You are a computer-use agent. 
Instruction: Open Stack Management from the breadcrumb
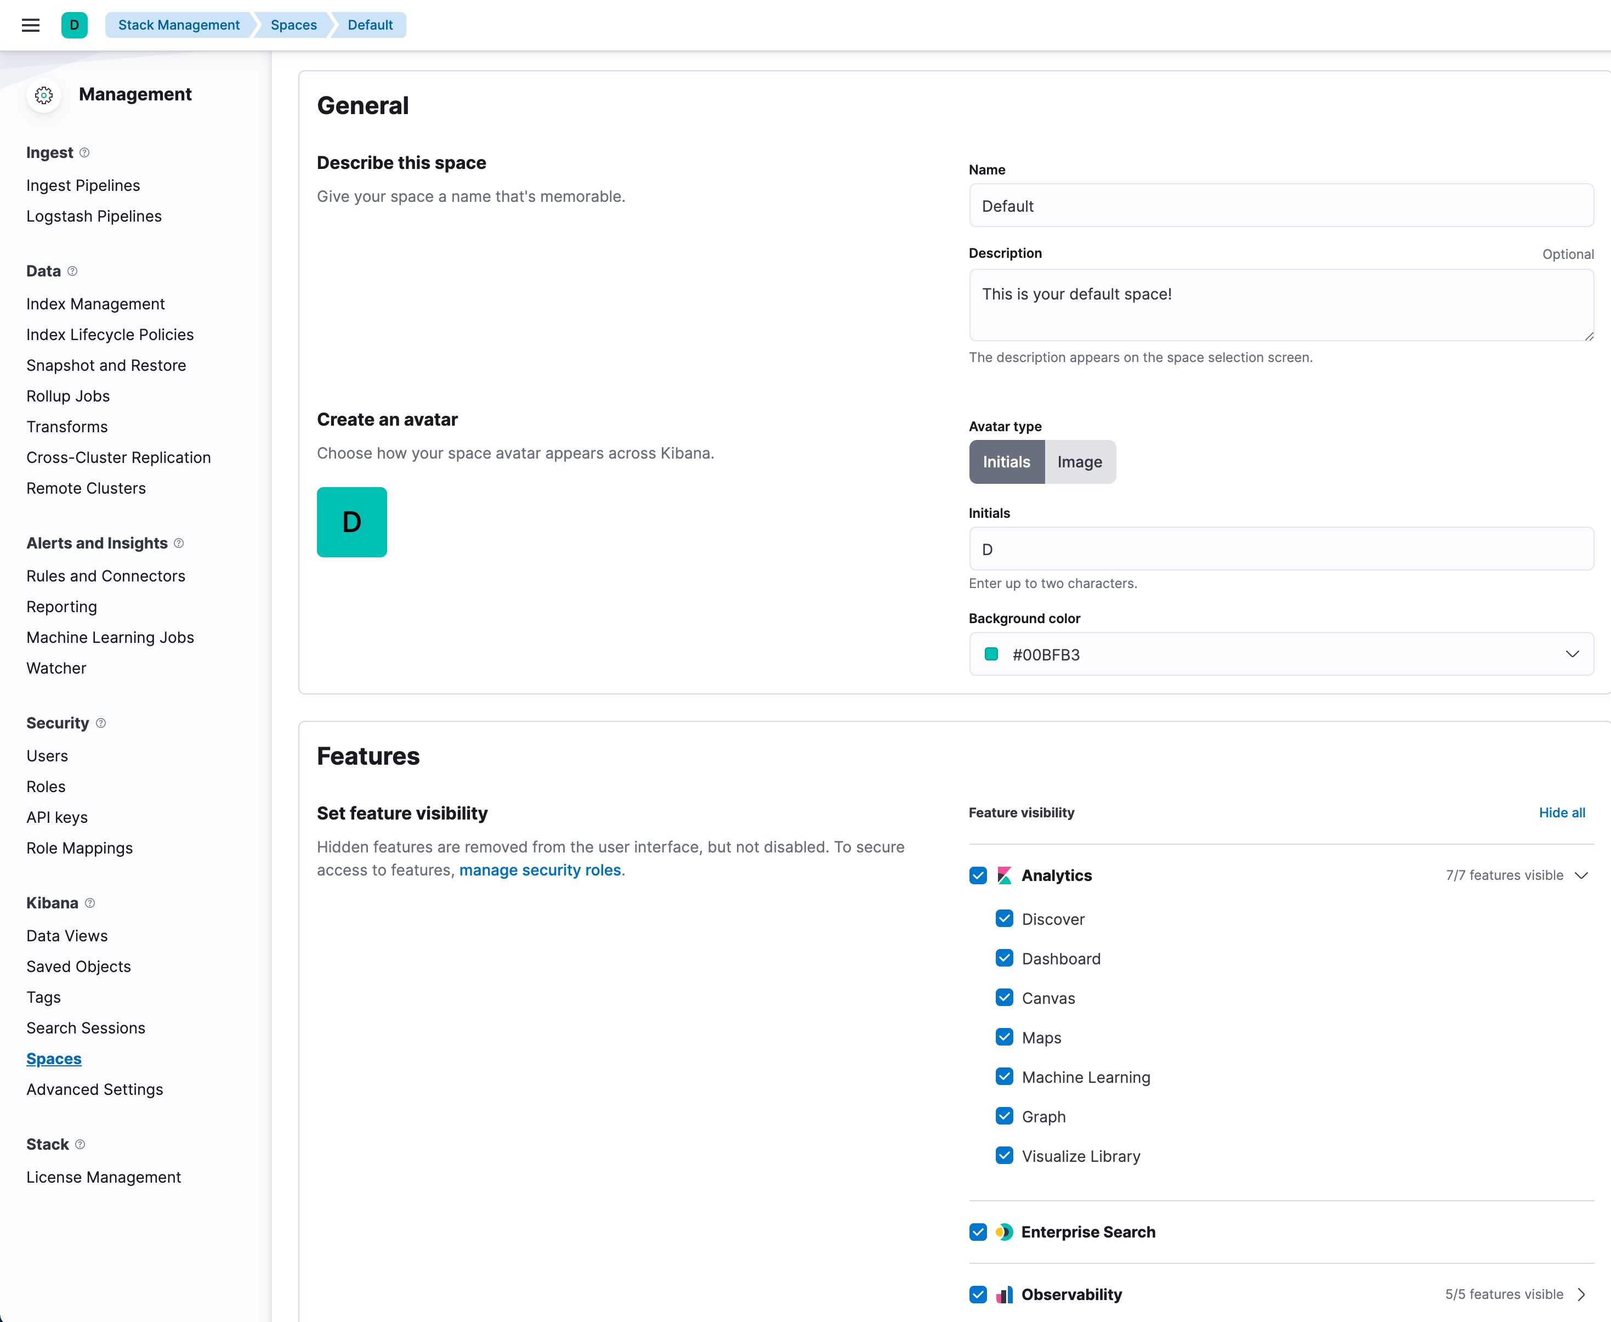179,25
